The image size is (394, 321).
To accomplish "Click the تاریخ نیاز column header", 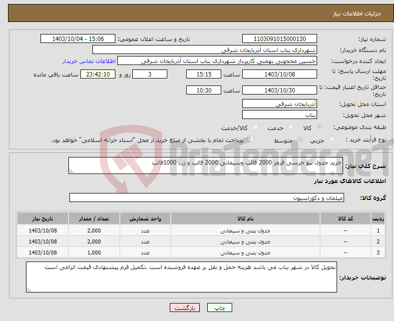I will click(43, 218).
